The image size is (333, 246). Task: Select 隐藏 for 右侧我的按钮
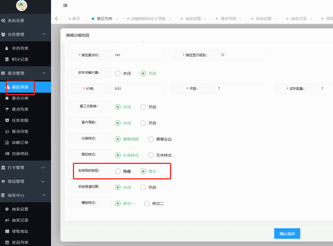tap(123, 171)
